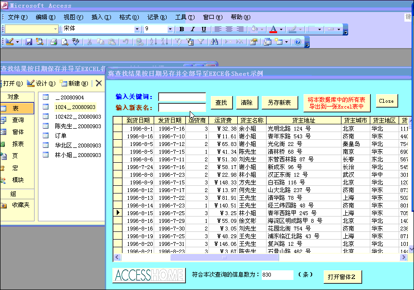Switch to 查询 objects in database window
Screen dimensions: 414x290
pyautogui.click(x=17, y=120)
